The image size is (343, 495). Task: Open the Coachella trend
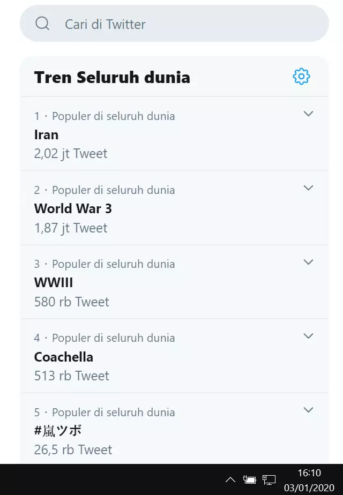[64, 357]
